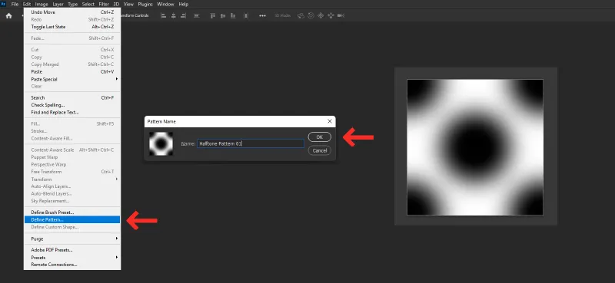Choose Check Spelling menu entry
This screenshot has height=283, width=615.
coord(72,105)
